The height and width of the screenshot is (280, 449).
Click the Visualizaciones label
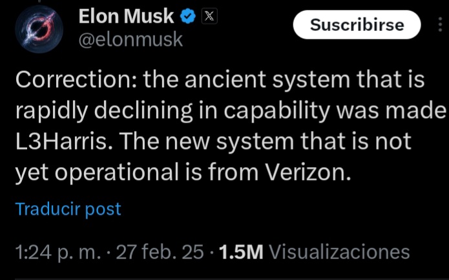point(339,252)
